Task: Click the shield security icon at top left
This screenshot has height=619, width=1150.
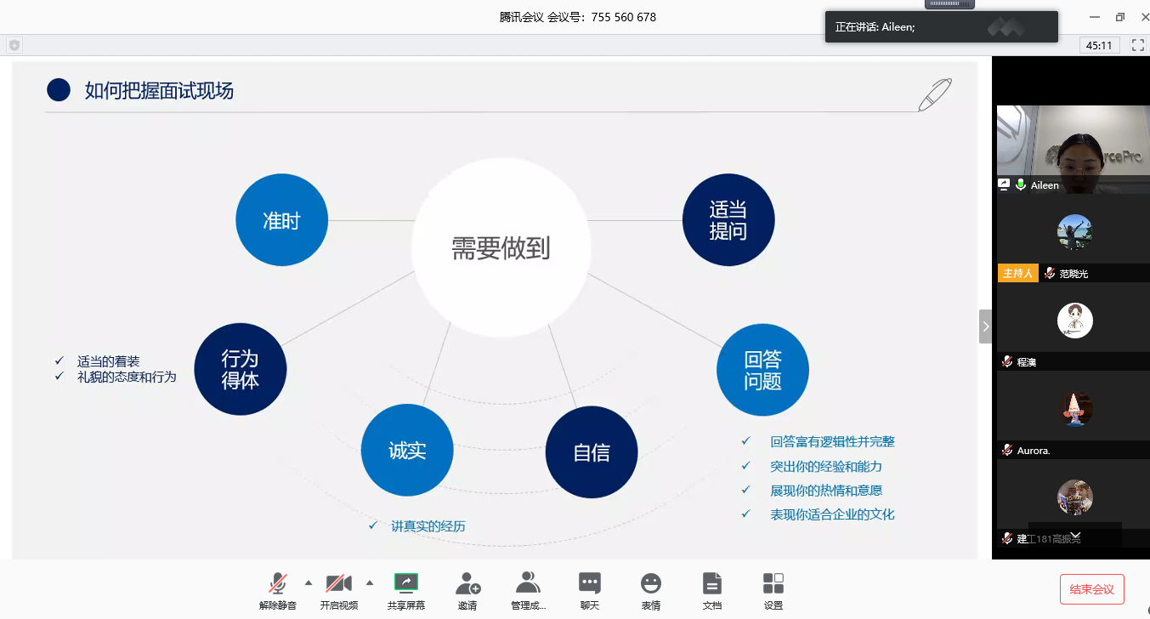Action: [x=14, y=45]
